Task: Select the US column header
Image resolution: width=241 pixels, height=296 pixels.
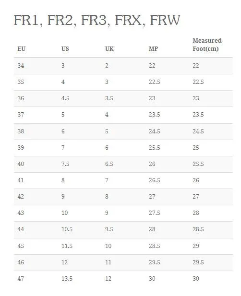Action: pos(65,49)
